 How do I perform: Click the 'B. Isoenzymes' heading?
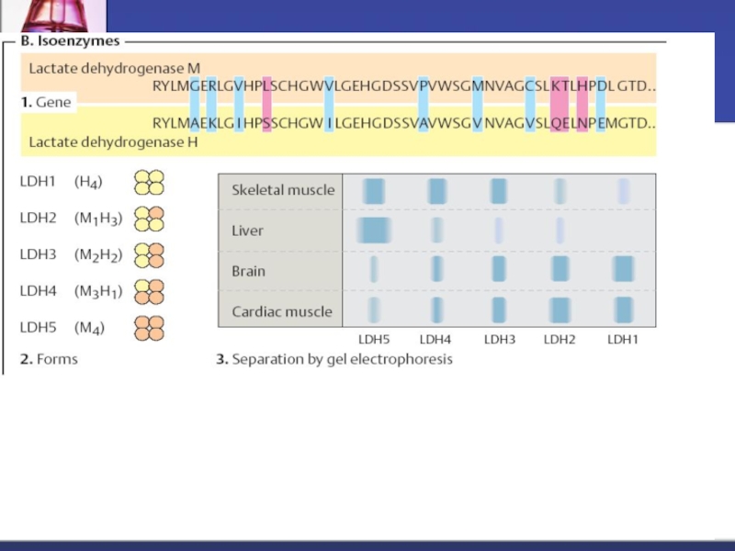coord(71,41)
